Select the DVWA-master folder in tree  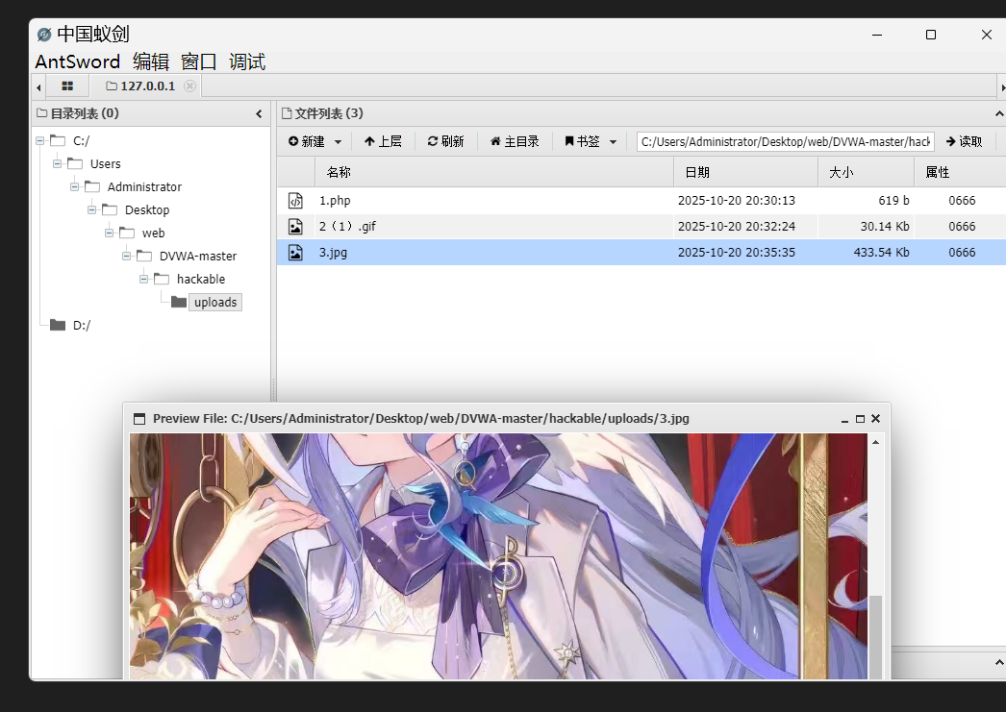coord(197,257)
